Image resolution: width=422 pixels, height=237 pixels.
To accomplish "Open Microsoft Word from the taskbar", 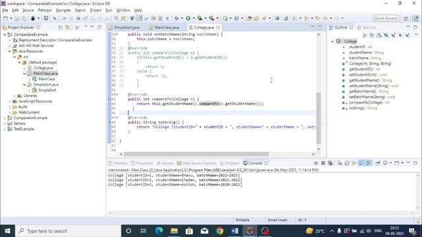I will (235, 231).
